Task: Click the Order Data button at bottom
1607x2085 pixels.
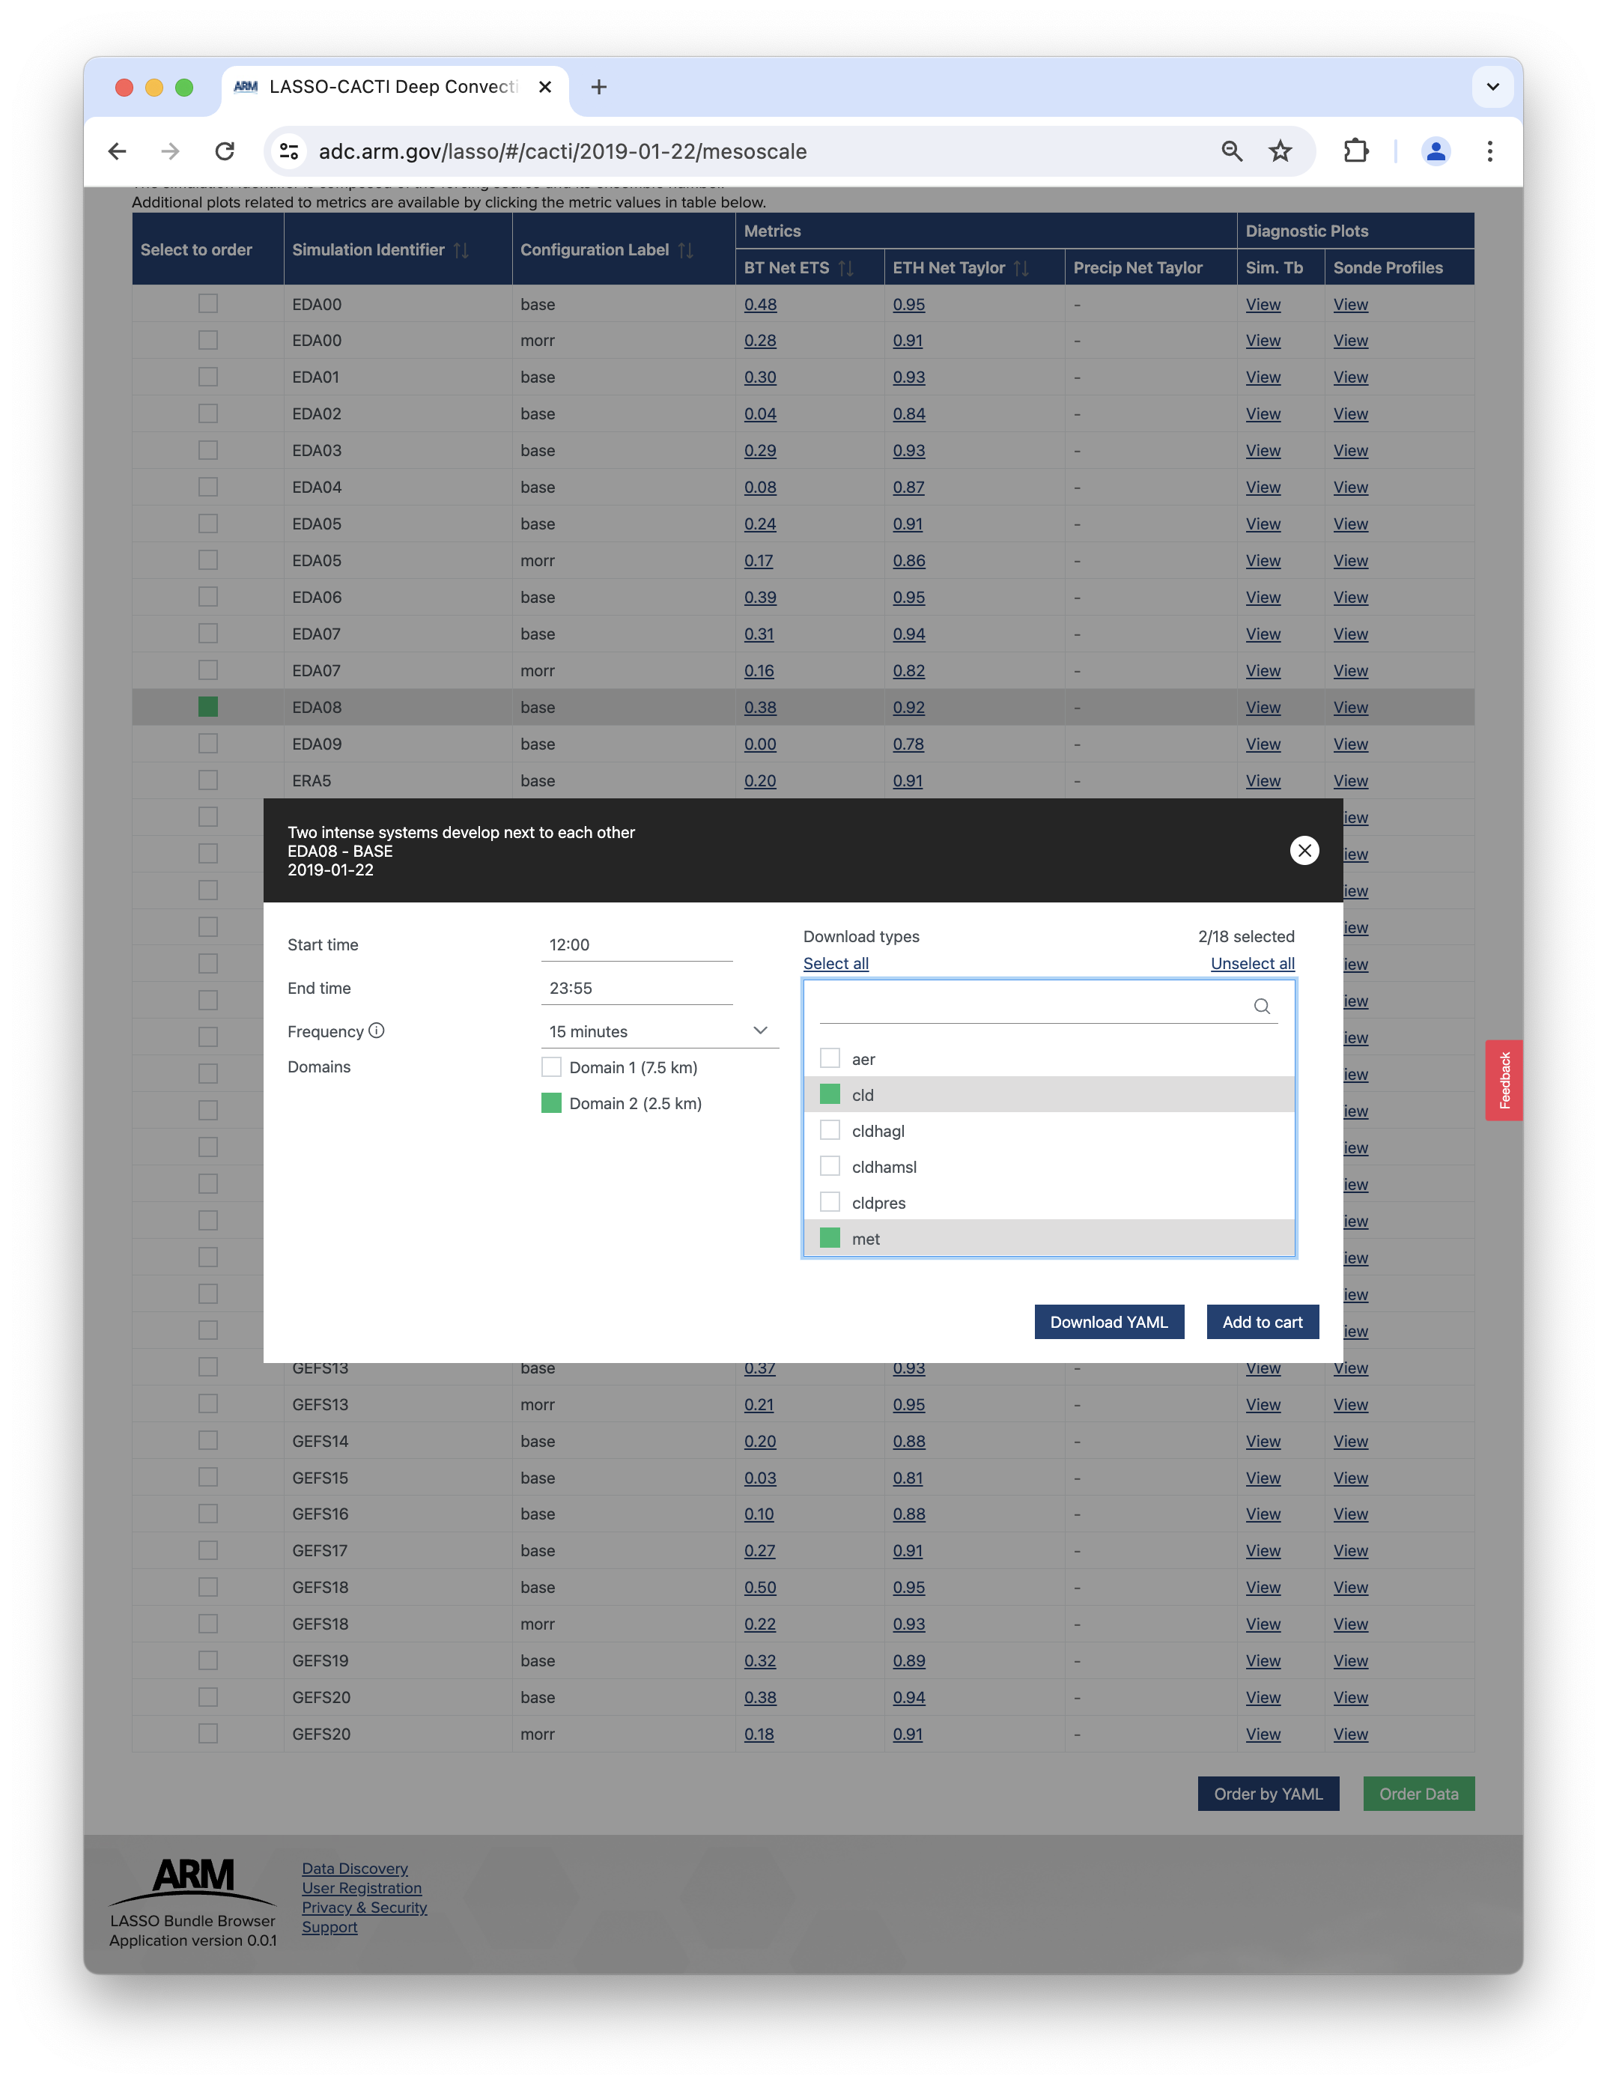Action: click(x=1418, y=1794)
